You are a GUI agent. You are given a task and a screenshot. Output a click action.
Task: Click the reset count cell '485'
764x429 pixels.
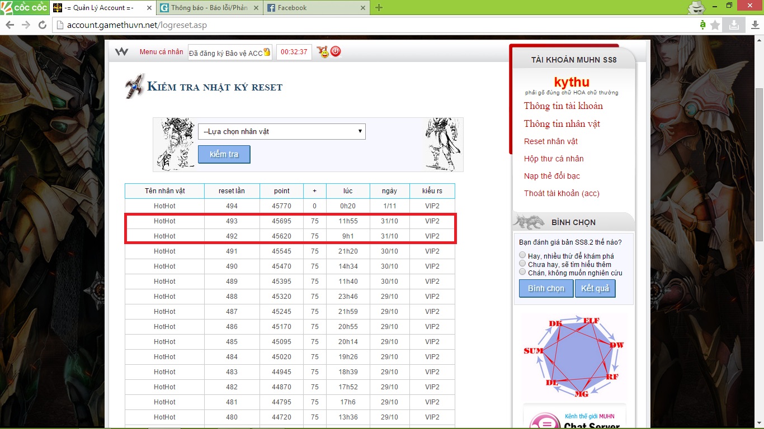(232, 342)
